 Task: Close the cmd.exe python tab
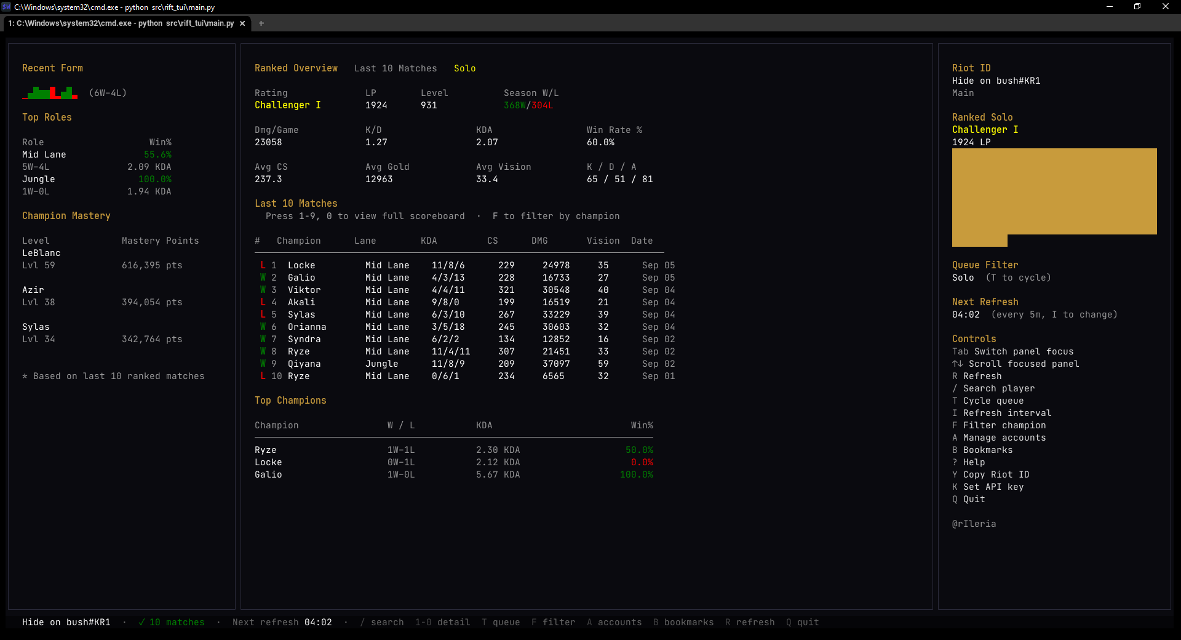pyautogui.click(x=242, y=23)
